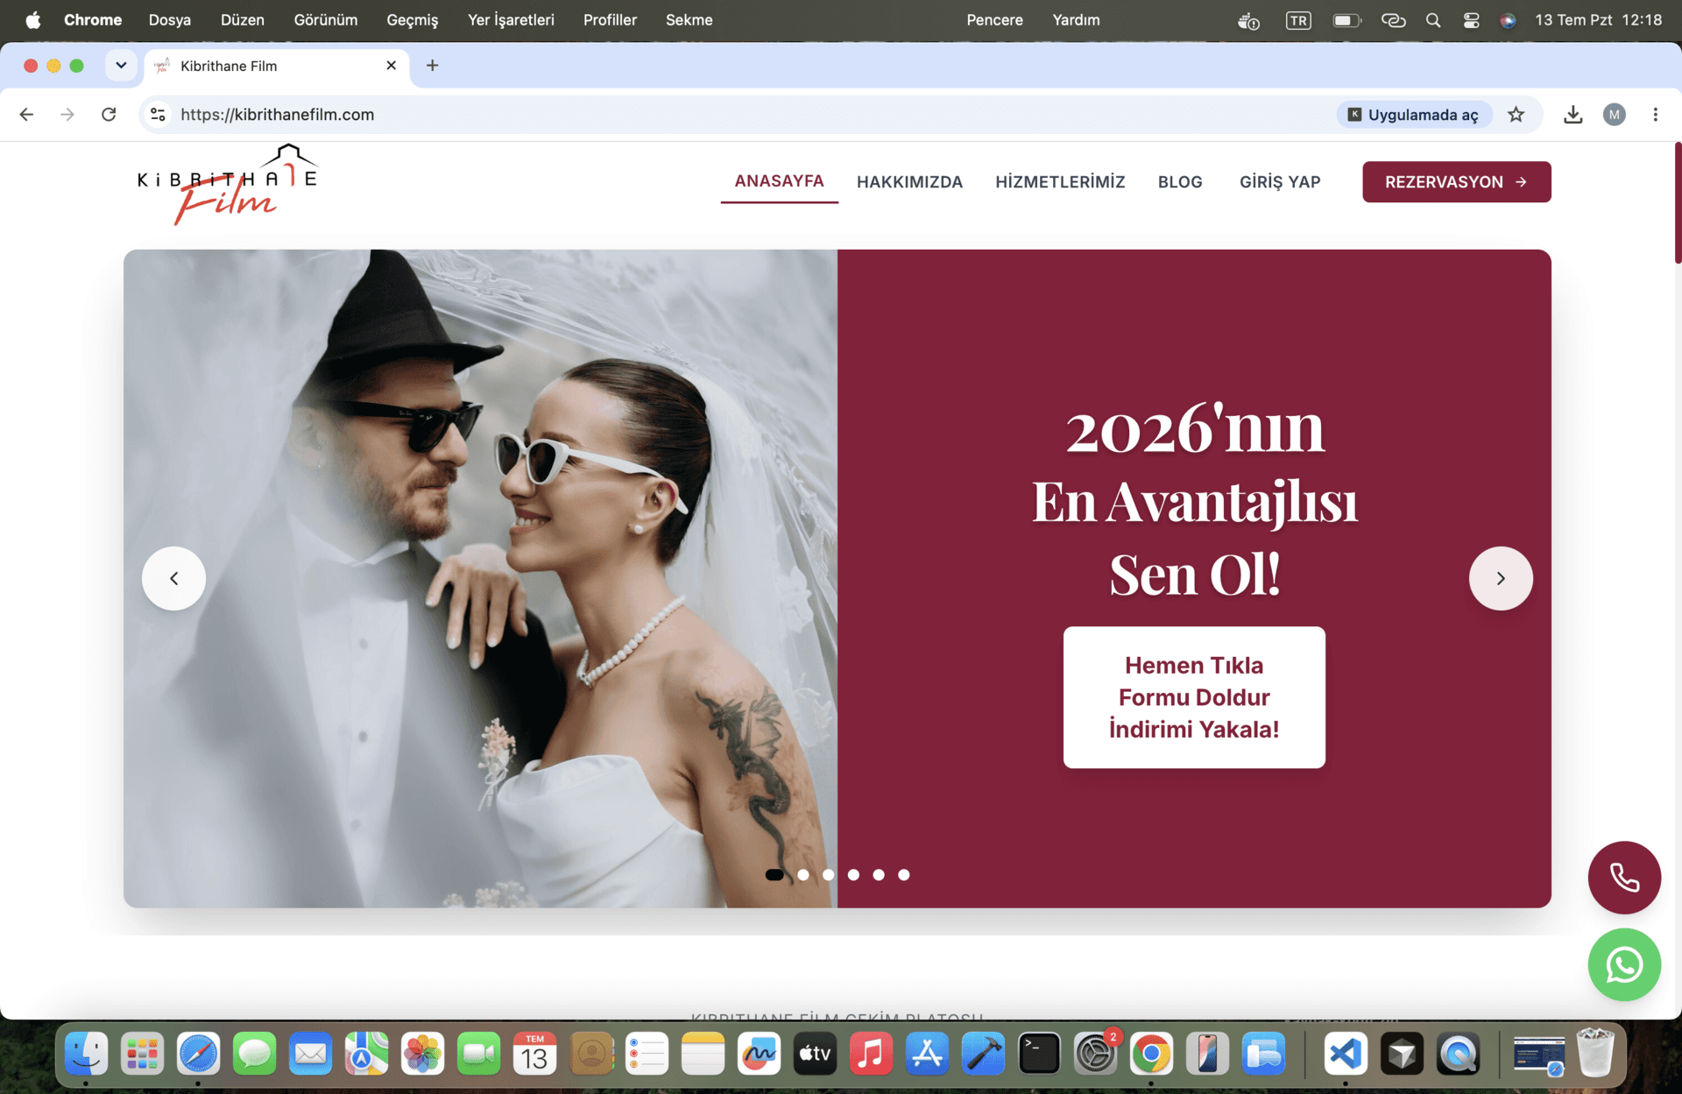Open FaceTime in the Dock
Screen dimensions: 1682x1094
478,1053
